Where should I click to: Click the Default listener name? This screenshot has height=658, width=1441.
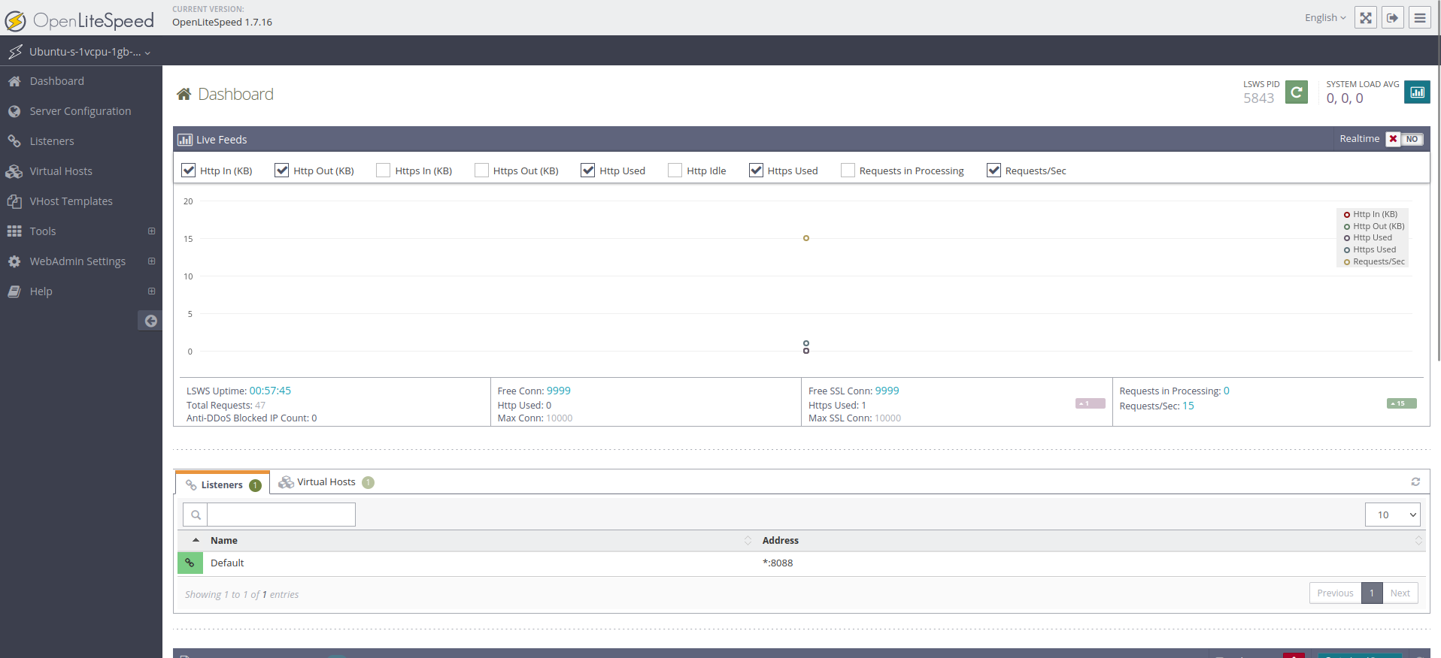point(227,563)
